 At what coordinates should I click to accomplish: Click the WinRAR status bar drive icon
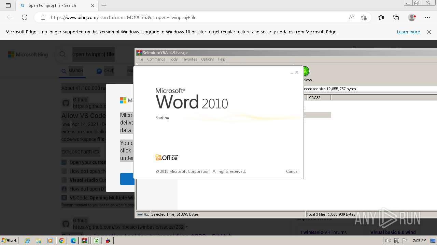[x=140, y=214]
